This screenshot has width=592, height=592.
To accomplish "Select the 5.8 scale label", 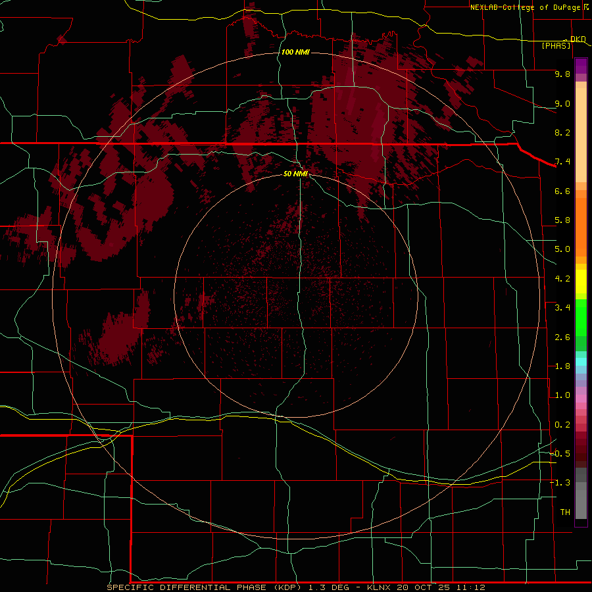I will [562, 220].
